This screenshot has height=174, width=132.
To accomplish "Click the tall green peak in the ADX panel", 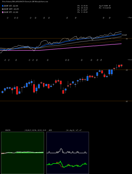I will tap(60, 161).
